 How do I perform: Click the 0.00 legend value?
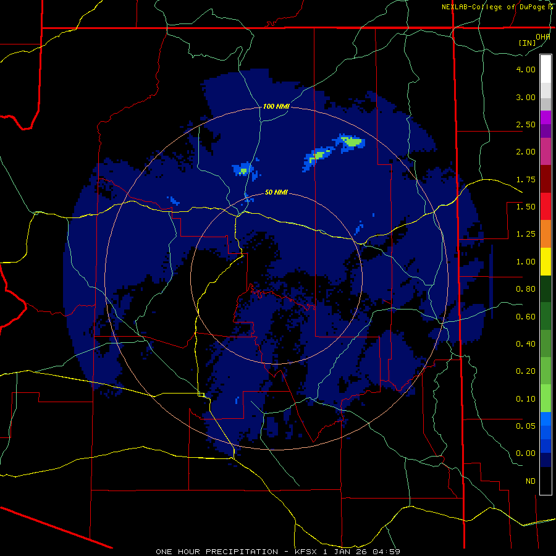tap(526, 453)
